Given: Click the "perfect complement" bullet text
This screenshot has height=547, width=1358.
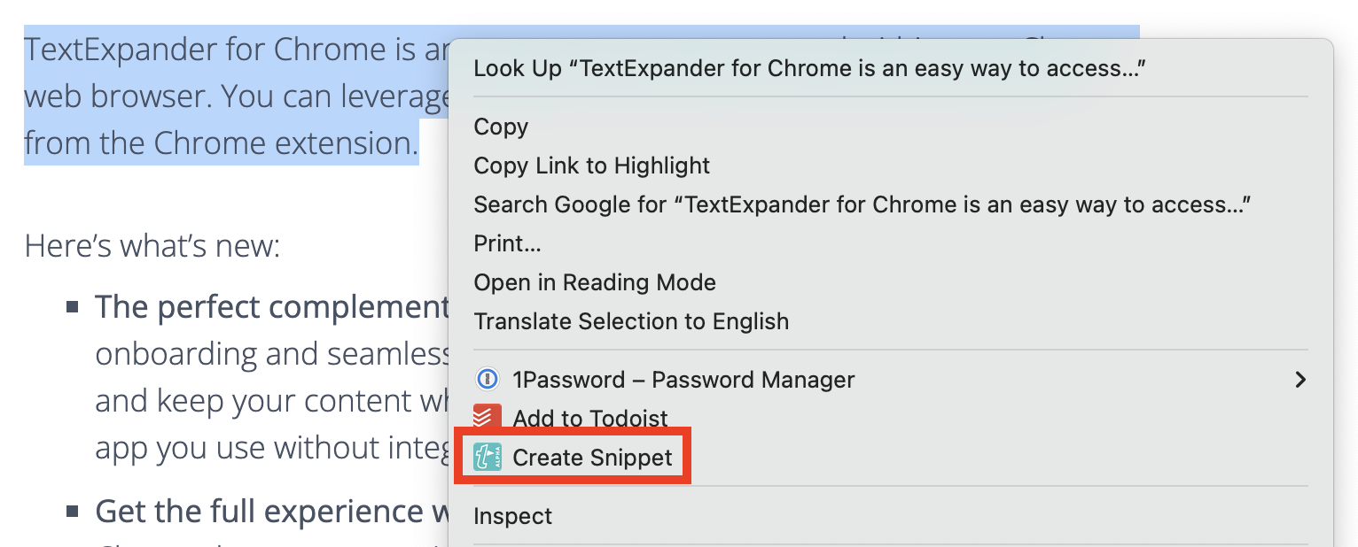Looking at the screenshot, I should (x=266, y=306).
